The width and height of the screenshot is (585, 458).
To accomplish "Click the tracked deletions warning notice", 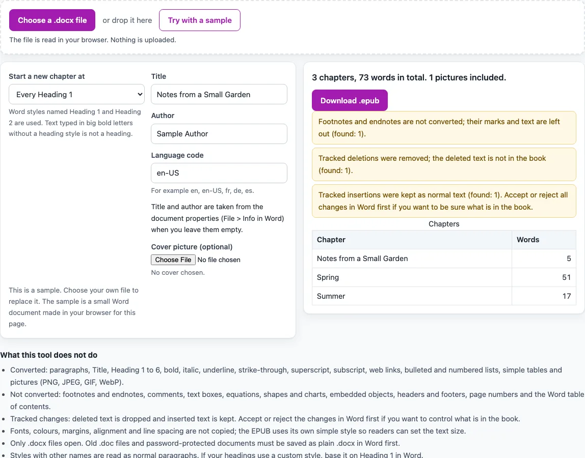I will pos(444,164).
